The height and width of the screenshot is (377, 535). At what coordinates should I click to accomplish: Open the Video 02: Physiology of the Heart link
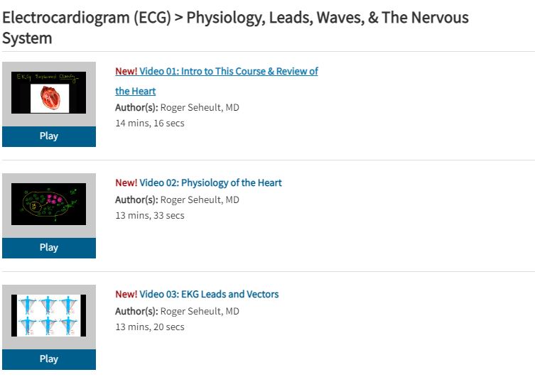coord(210,182)
